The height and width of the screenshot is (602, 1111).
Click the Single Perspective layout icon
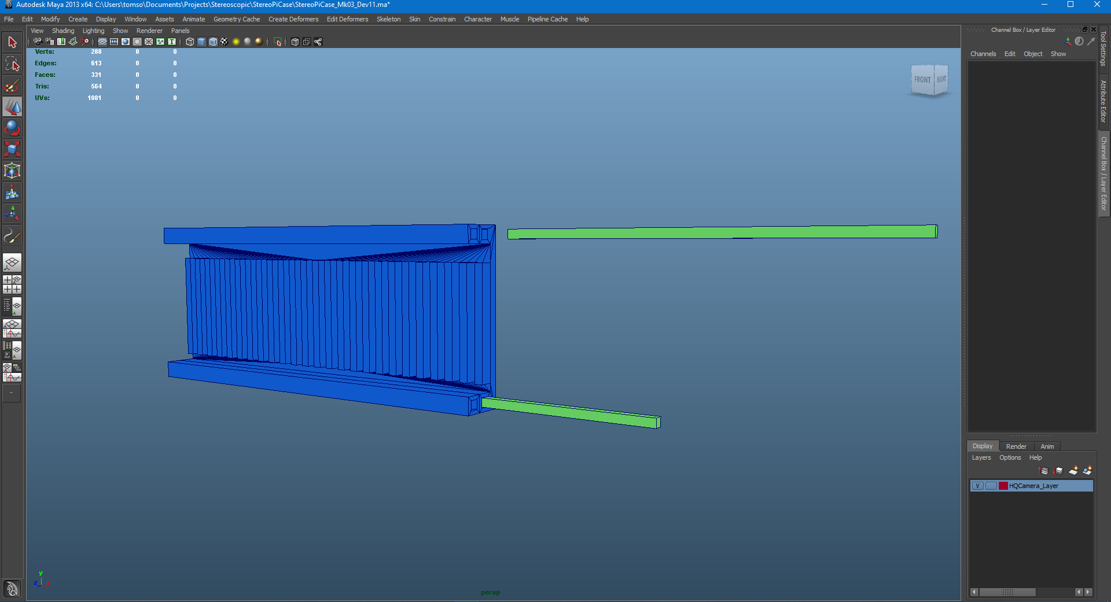pyautogui.click(x=12, y=263)
